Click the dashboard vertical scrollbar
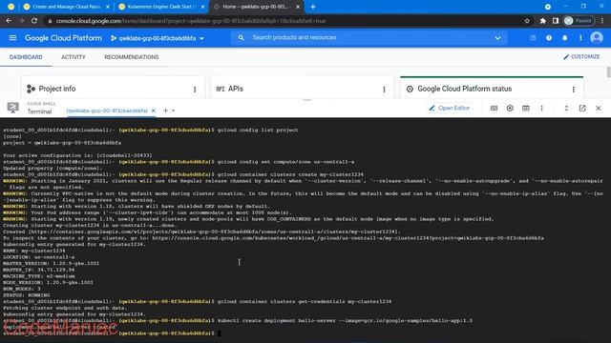611x343 pixels. [x=608, y=72]
